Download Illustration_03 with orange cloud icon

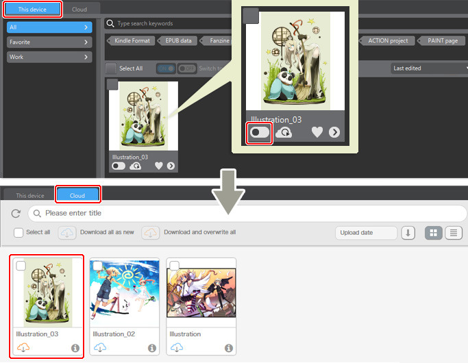(x=23, y=347)
